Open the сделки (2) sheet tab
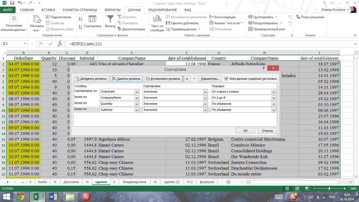Viewport: 359px width, 202px height. point(172,182)
